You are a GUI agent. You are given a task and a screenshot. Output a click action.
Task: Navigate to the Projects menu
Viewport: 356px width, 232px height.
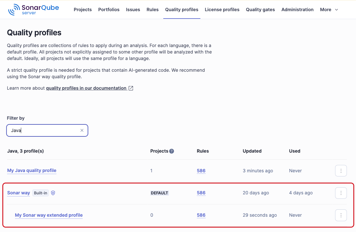[x=83, y=9]
